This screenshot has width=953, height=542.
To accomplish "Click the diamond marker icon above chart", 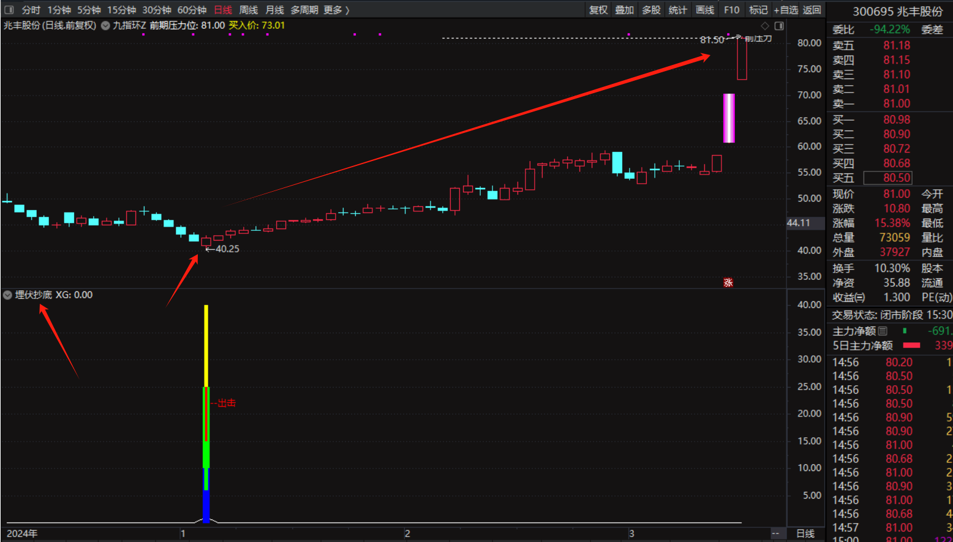I will 764,26.
